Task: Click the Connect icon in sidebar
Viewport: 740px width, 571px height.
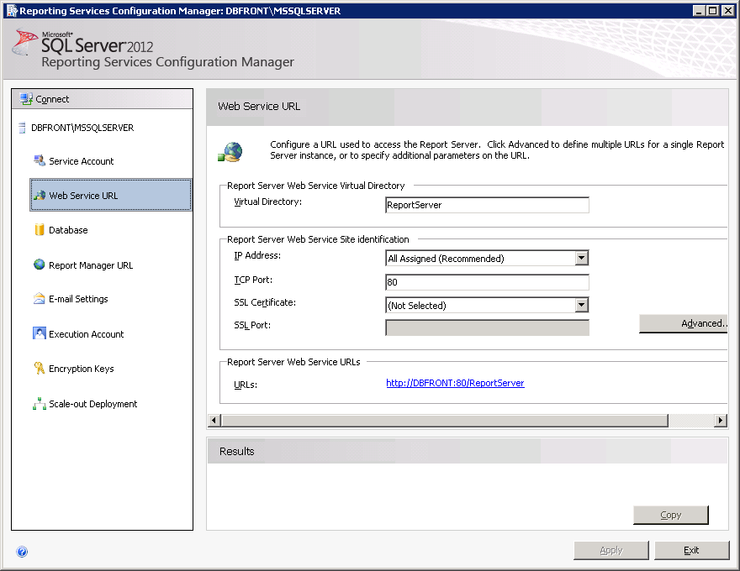Action: click(26, 99)
